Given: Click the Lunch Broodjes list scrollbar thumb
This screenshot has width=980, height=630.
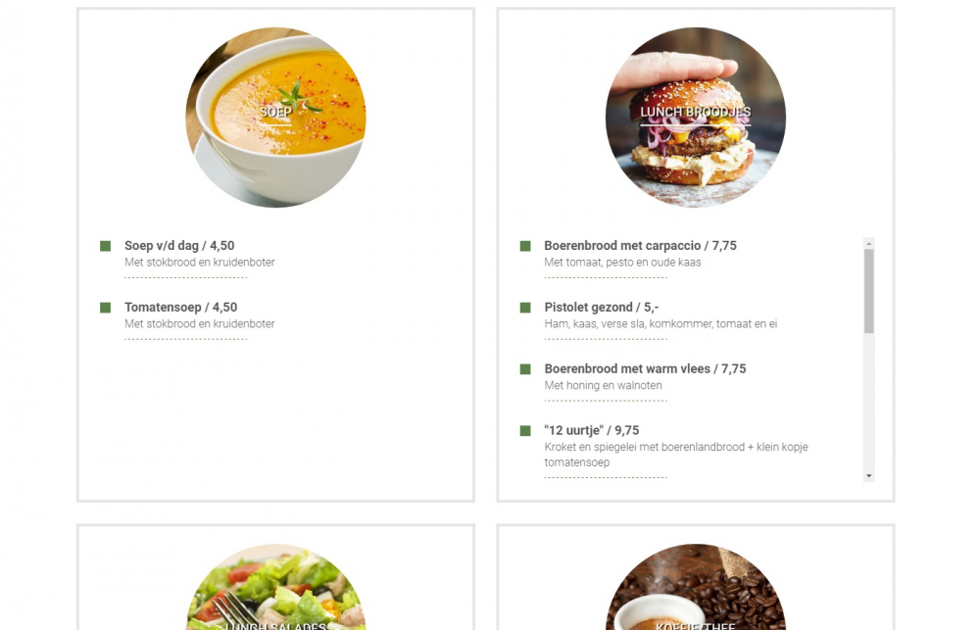Looking at the screenshot, I should tap(868, 291).
